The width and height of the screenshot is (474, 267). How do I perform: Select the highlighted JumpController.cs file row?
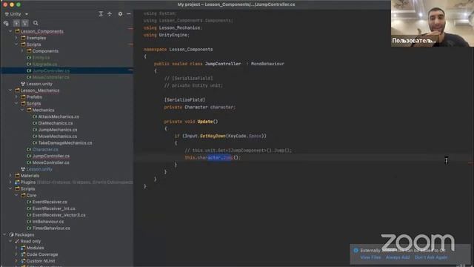click(x=67, y=70)
